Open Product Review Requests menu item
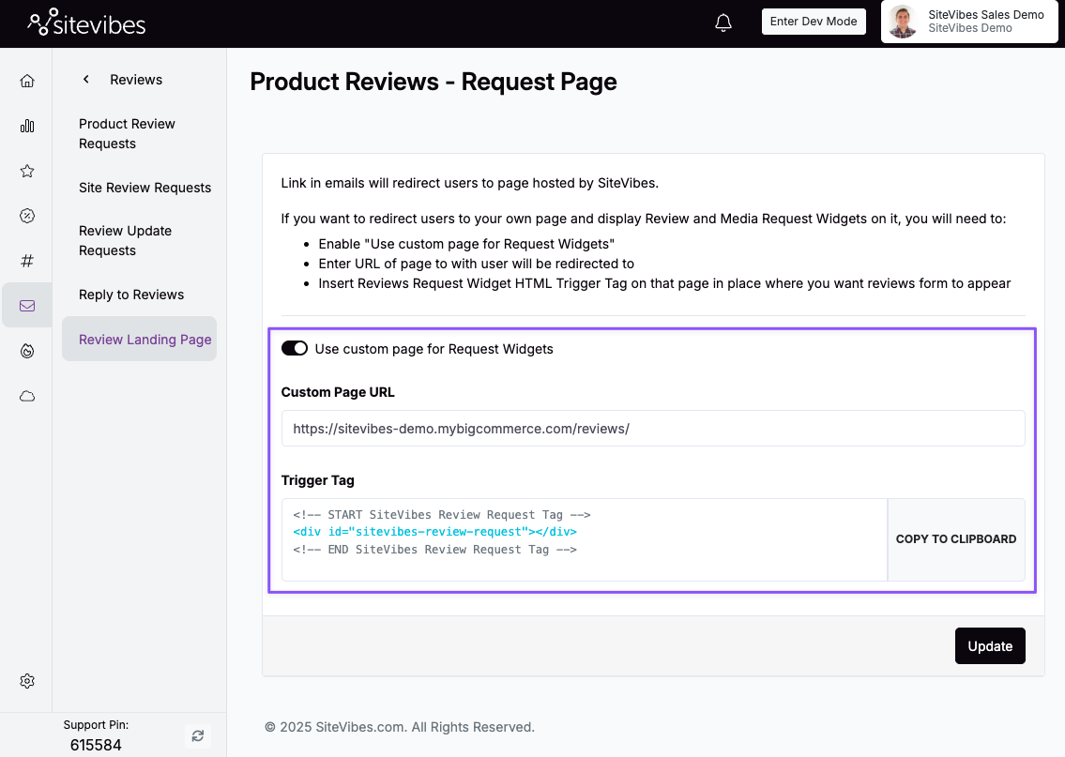This screenshot has height=757, width=1065. [127, 133]
